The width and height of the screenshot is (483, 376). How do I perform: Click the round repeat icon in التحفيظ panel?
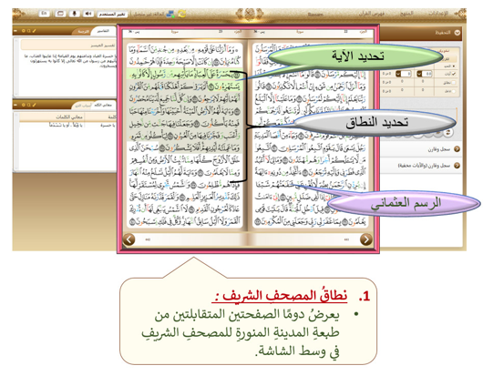[448, 132]
